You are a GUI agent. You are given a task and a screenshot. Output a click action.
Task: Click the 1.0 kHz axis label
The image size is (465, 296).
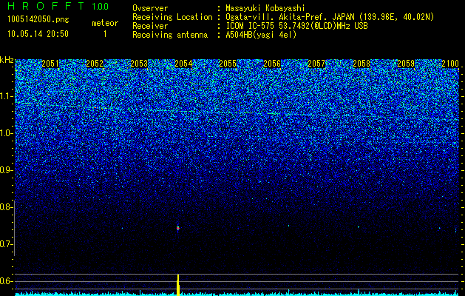[7, 133]
